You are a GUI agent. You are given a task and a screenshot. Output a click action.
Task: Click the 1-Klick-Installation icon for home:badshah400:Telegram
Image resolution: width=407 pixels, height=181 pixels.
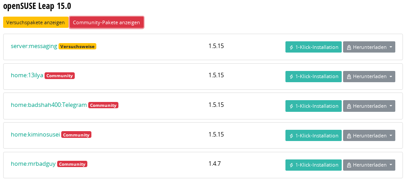(x=291, y=106)
